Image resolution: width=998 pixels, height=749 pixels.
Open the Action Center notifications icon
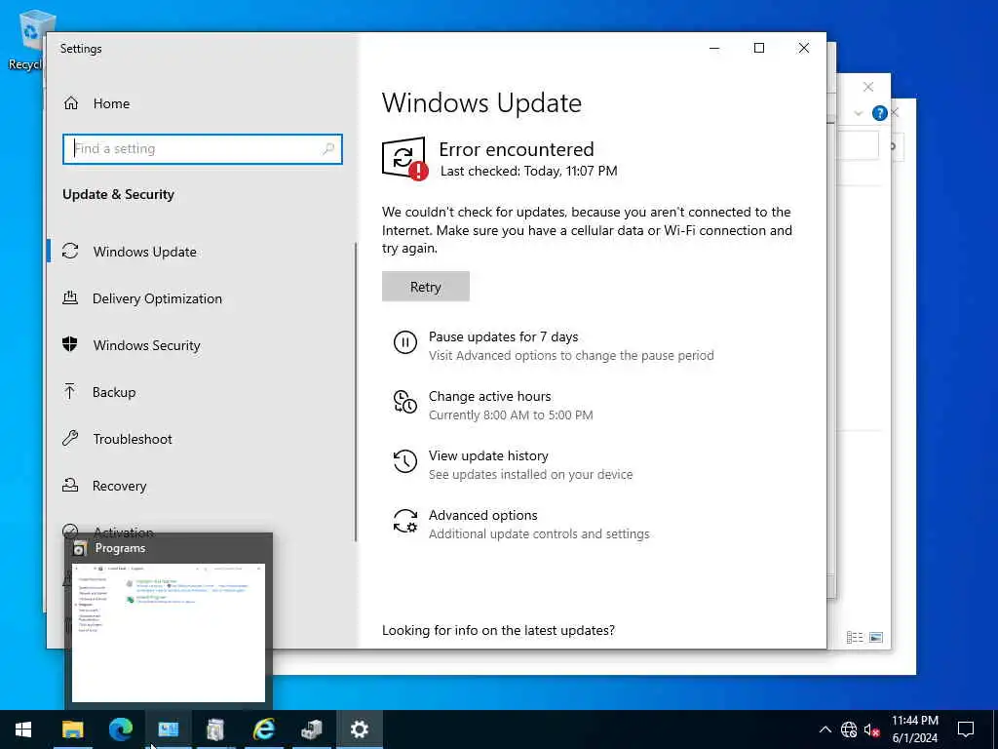[966, 729]
